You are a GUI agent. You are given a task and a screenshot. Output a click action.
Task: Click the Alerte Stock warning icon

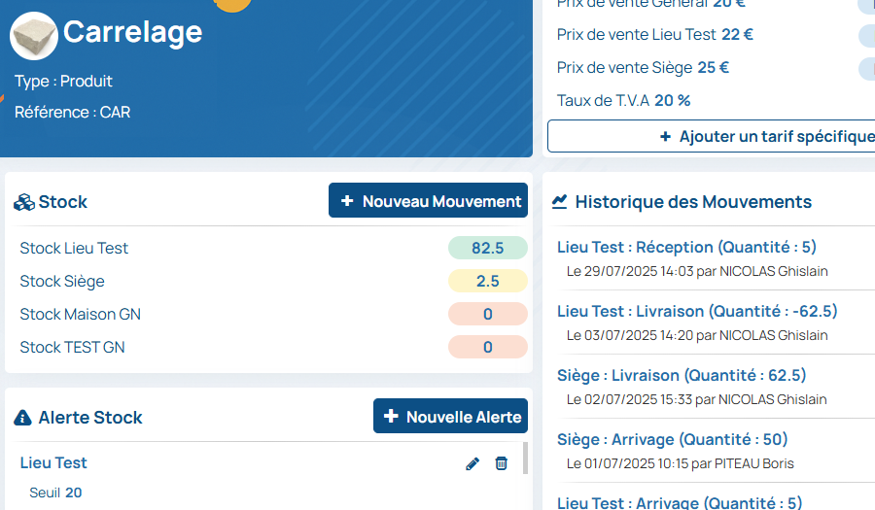[x=22, y=418]
